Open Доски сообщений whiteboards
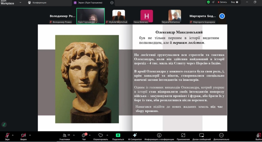Image resolution: width=262 pixels, height=142 pixels. (x=202, y=136)
